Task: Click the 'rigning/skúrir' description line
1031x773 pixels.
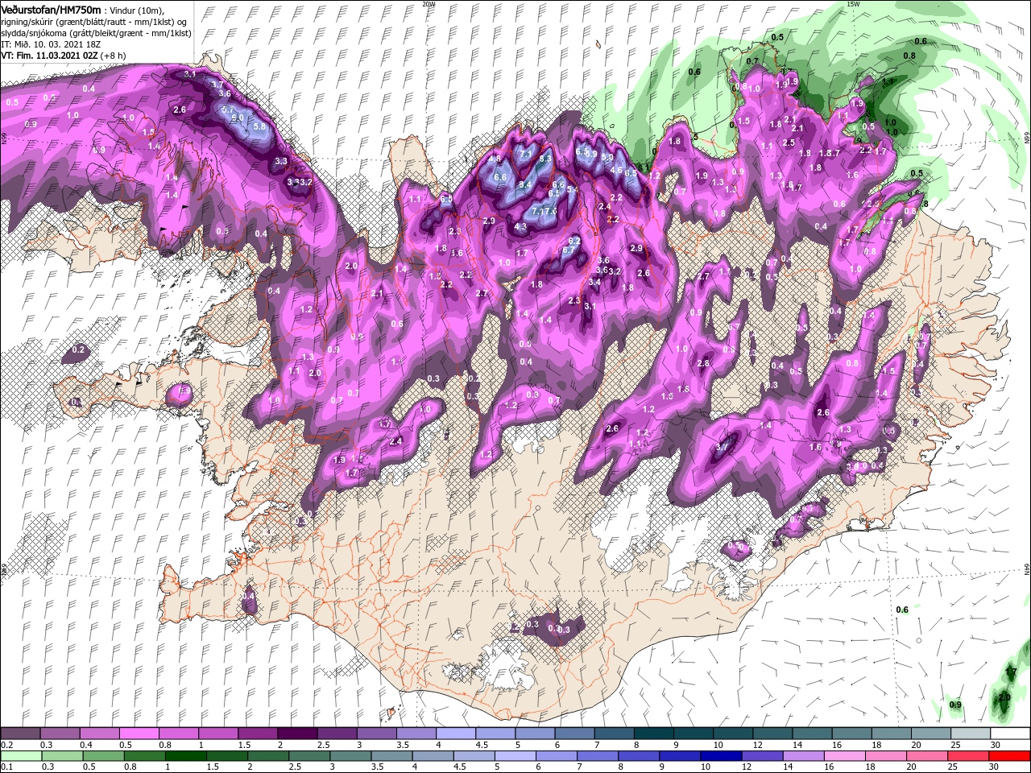Action: [93, 22]
